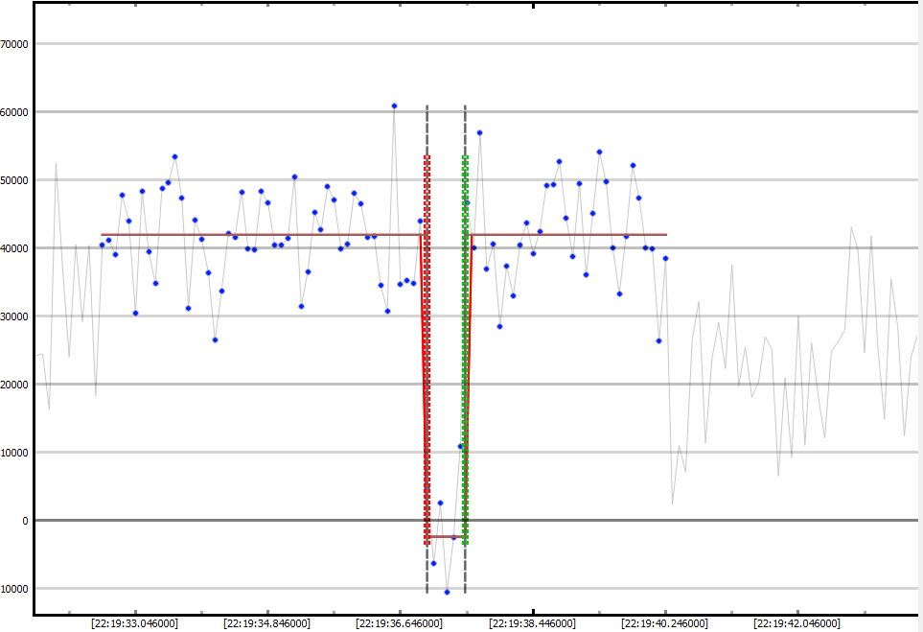Viewport: 923px width, 632px height.
Task: Select the highest blue data point near 61000
Action: [394, 105]
